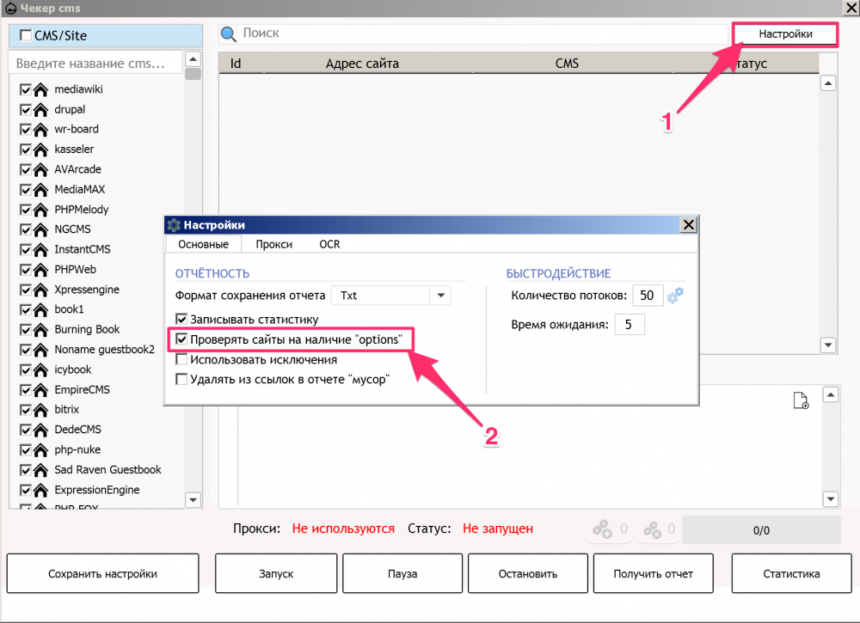This screenshot has height=623, width=860.
Task: Close the Настройки dialog
Action: 688,224
